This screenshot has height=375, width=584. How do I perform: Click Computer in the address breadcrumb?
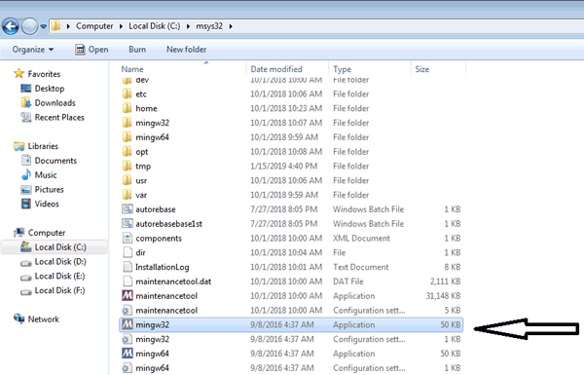(x=94, y=26)
